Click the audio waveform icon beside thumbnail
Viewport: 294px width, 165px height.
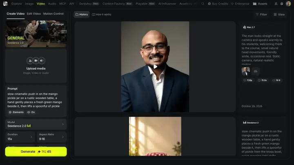(256, 71)
